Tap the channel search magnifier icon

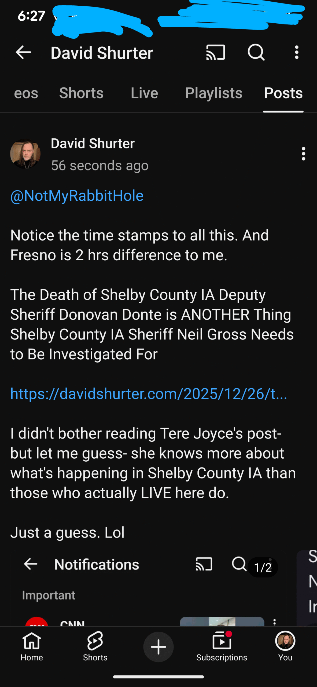click(x=256, y=52)
